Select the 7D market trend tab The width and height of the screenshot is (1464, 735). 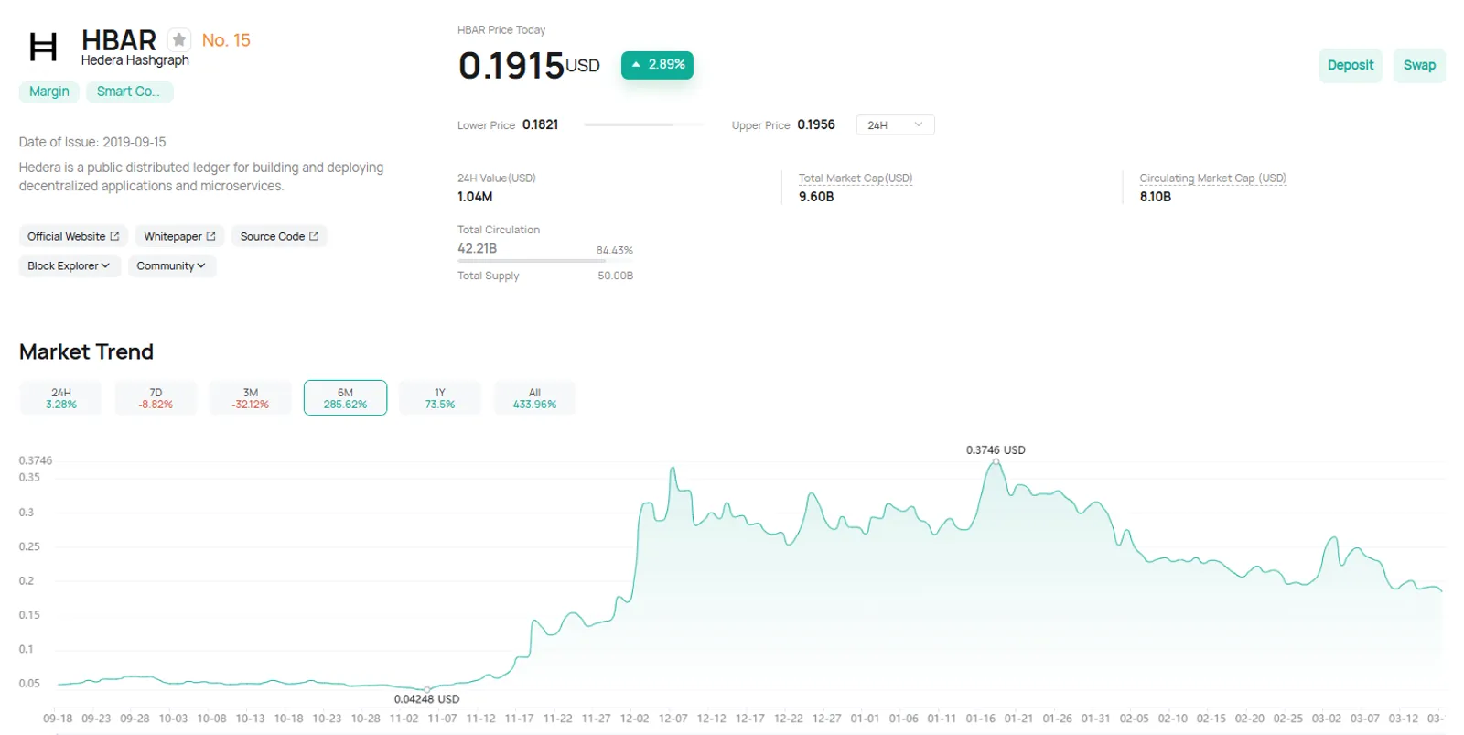tap(156, 398)
